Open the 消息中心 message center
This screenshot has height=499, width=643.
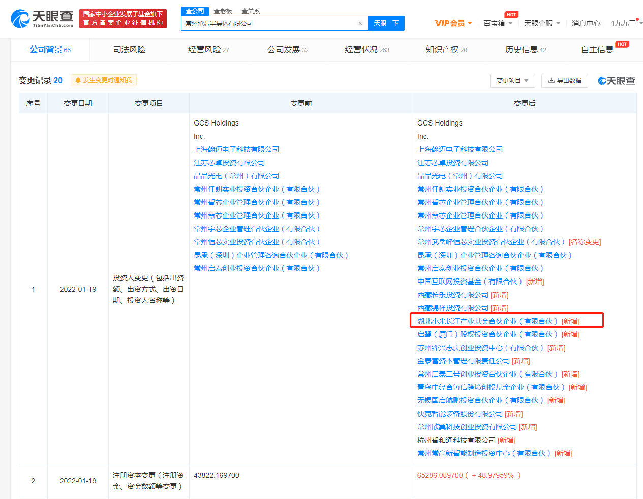pos(586,23)
